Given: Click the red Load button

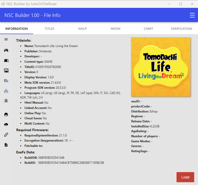Looking at the screenshot, I should [185, 177].
